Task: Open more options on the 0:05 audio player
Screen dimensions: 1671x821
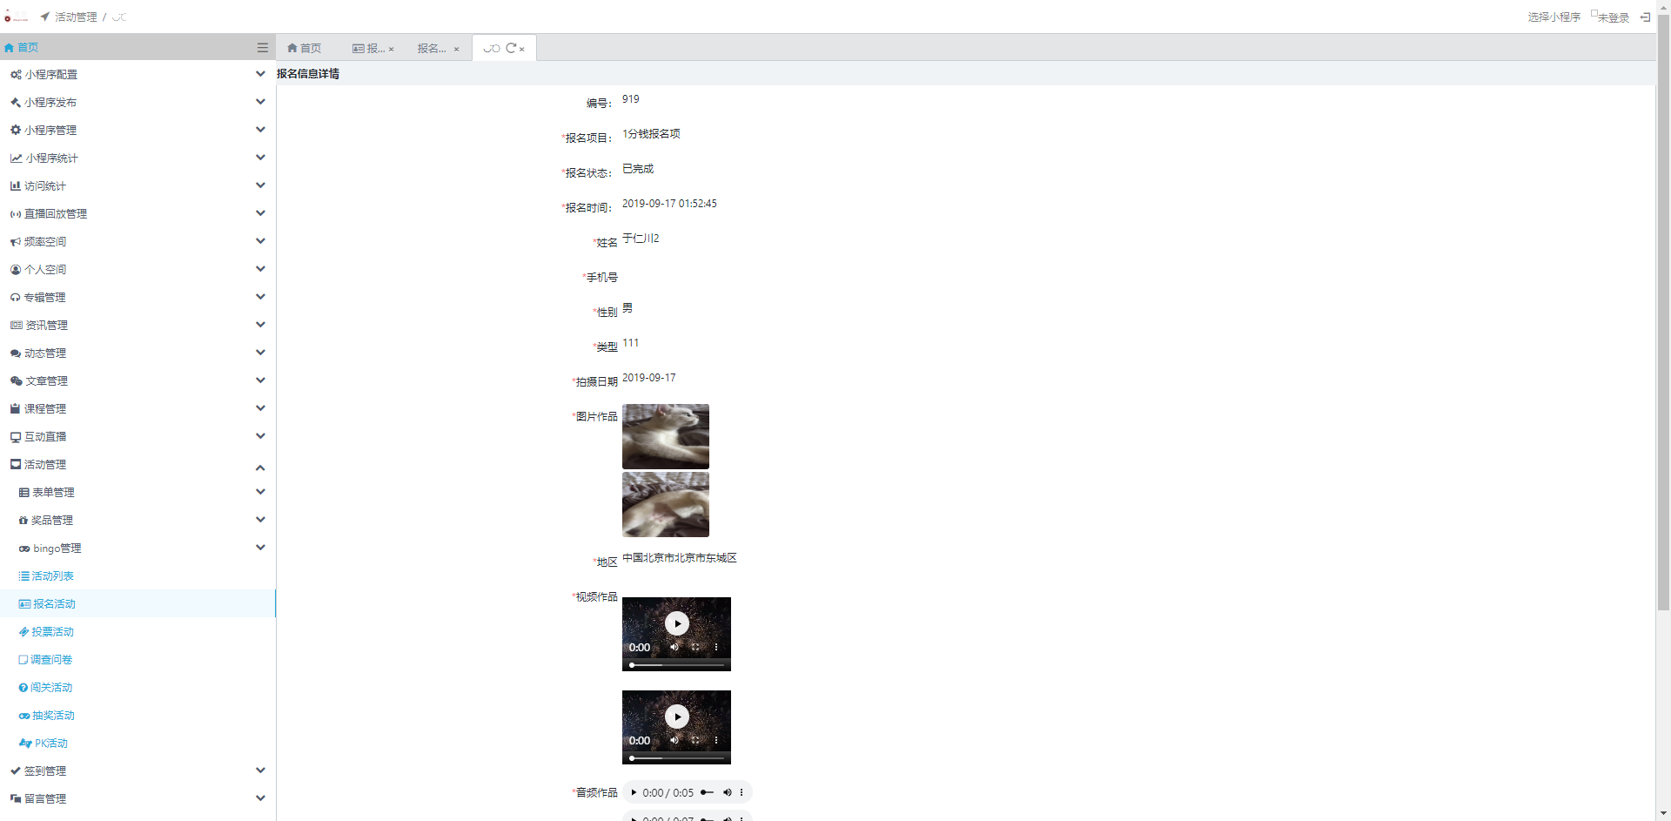Action: (742, 792)
